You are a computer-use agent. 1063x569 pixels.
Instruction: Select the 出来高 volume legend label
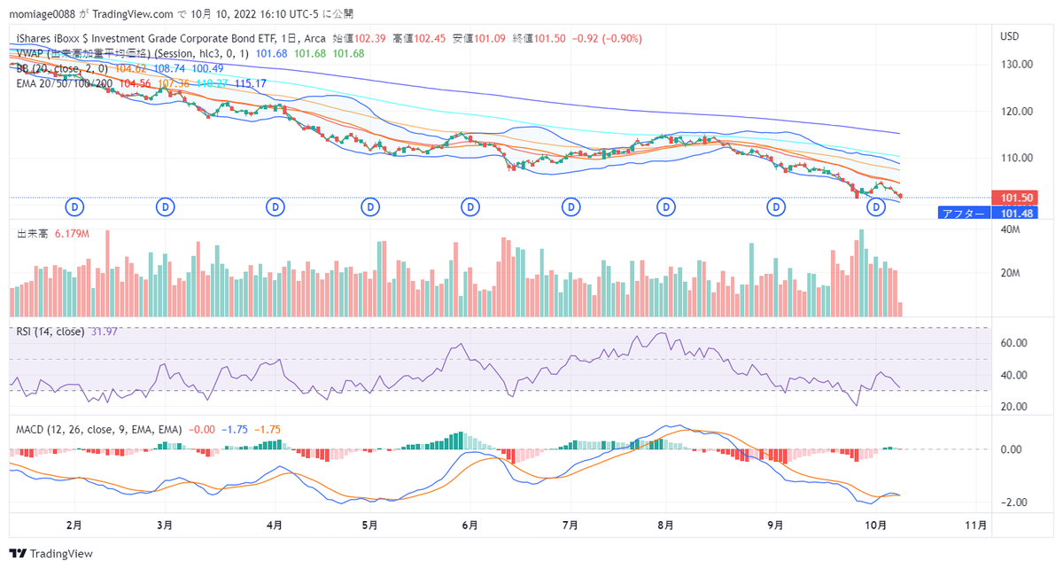33,233
